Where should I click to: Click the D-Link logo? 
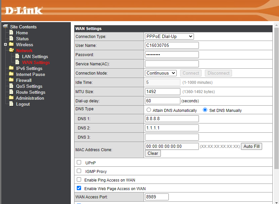pos(24,11)
